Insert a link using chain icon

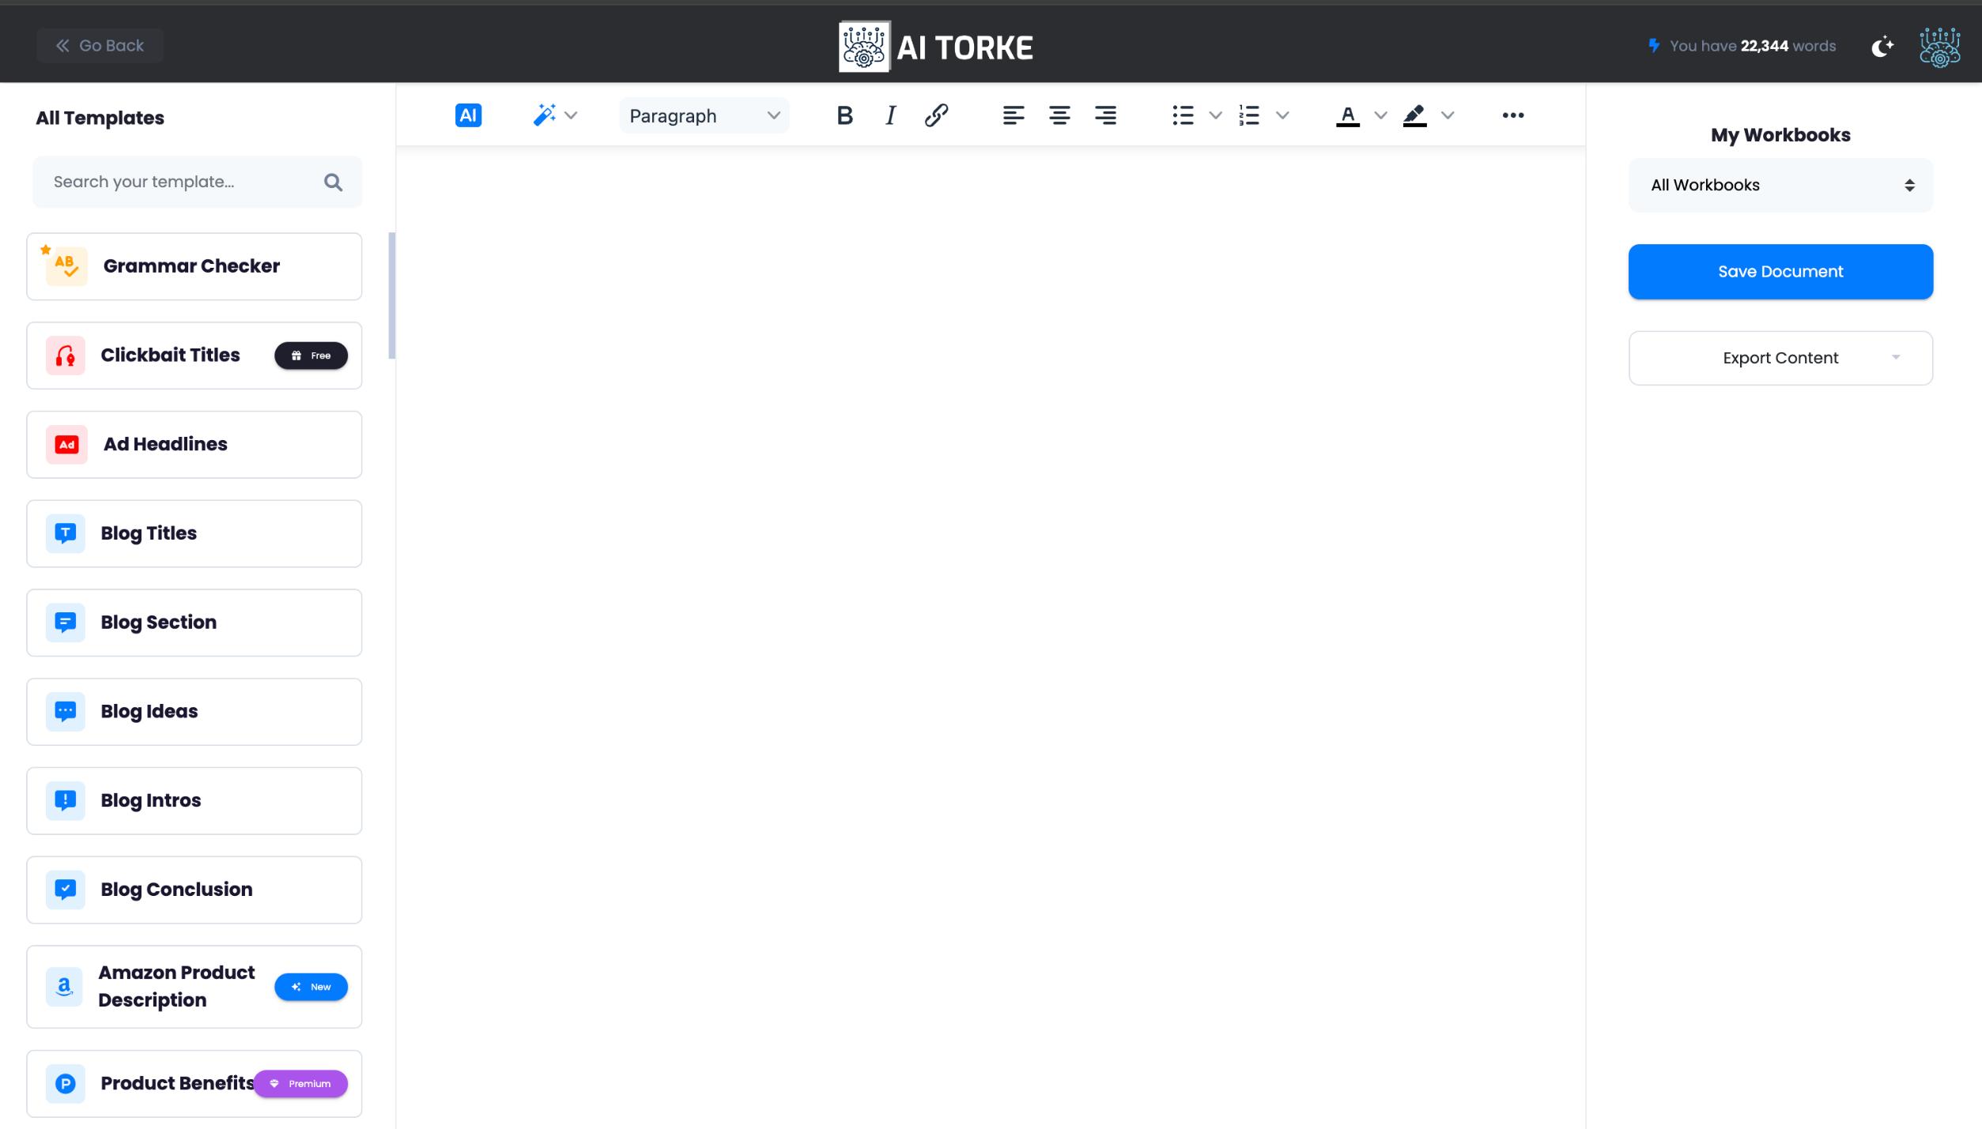[936, 115]
